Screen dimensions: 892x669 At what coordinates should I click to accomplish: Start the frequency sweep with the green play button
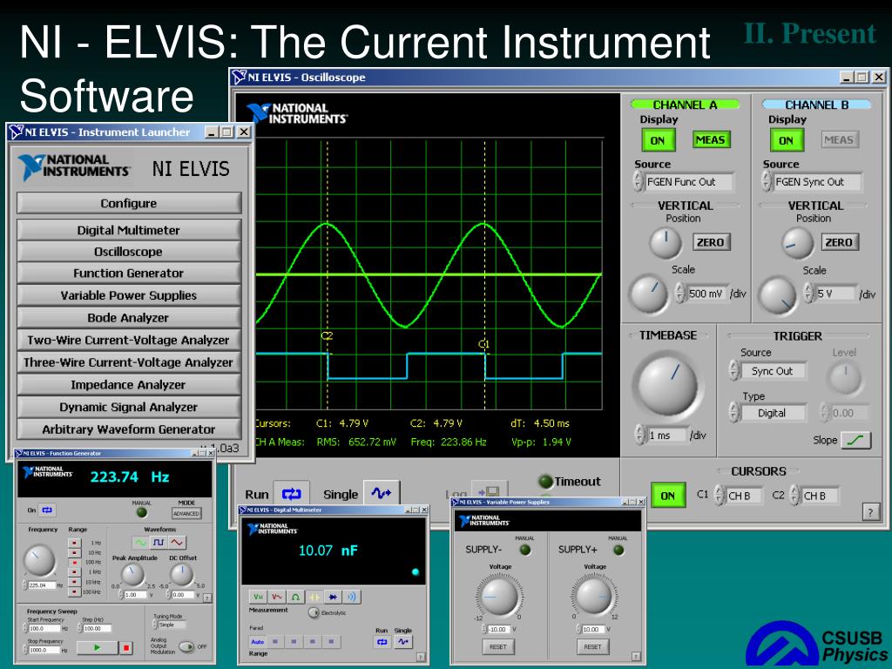98,647
